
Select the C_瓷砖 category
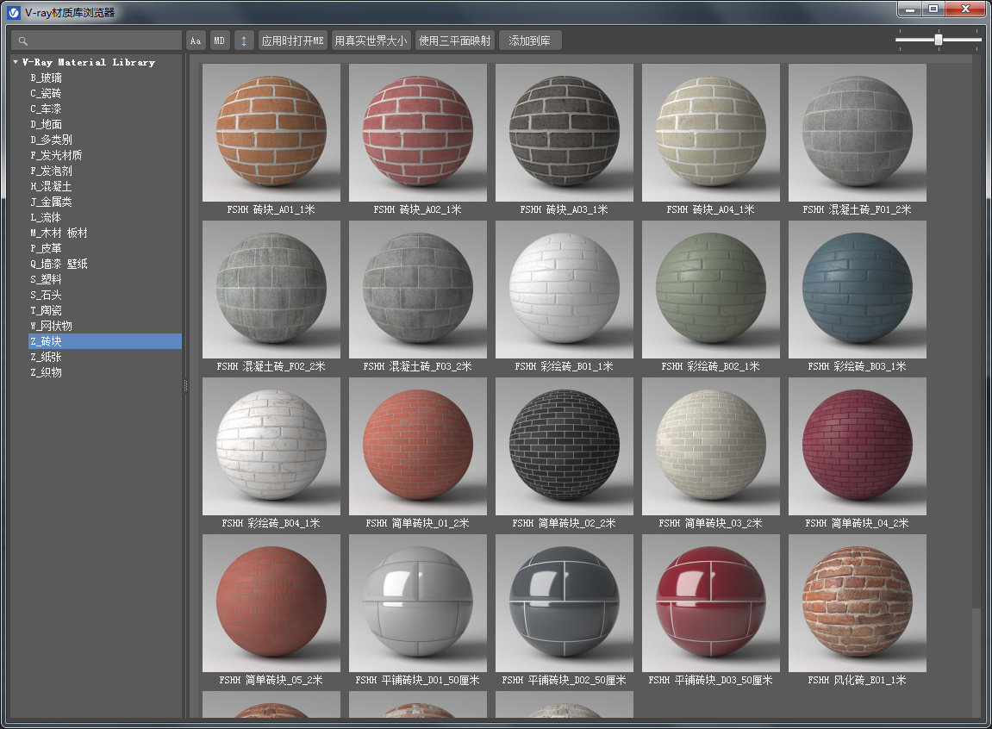(x=47, y=94)
